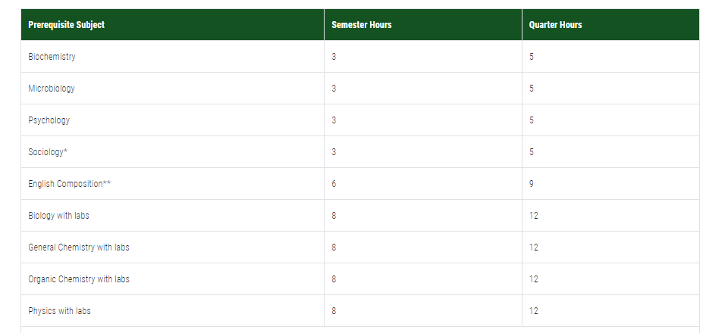Click the Biology with labs cell
Screen dimensions: 728x333
click(172, 216)
